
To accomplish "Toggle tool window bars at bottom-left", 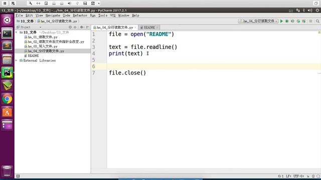I will (18, 176).
